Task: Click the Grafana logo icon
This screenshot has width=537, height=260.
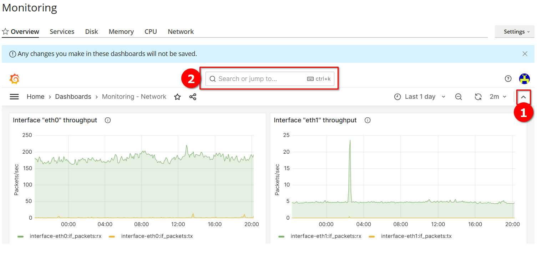Action: pyautogui.click(x=14, y=79)
